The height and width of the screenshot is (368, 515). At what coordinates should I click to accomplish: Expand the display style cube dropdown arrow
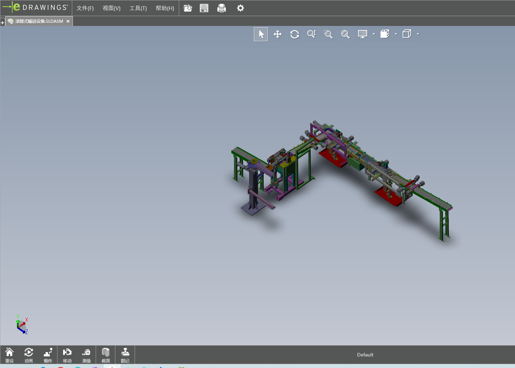point(418,34)
